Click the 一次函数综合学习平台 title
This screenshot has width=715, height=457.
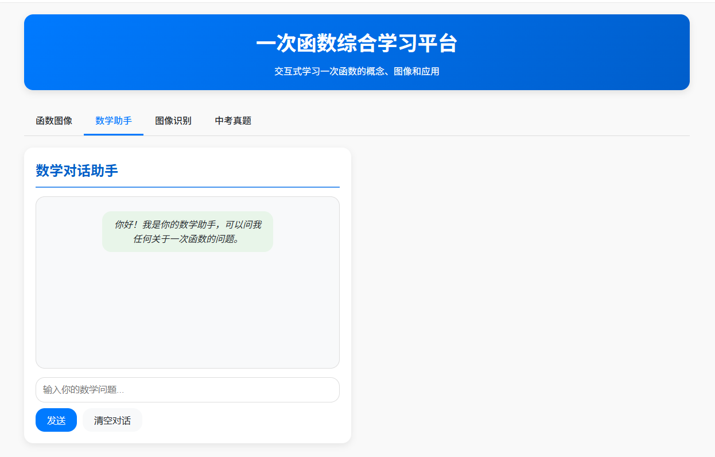[x=357, y=44]
